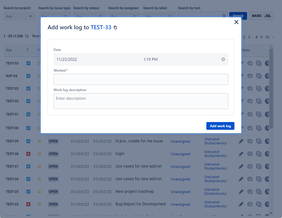The width and height of the screenshot is (282, 218).
Task: Open the TEST-33 link in dialog title
Action: coord(101,27)
